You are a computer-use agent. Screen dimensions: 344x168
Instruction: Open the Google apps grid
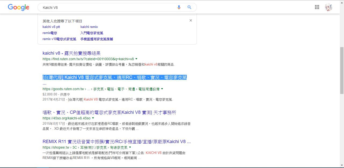point(317,7)
